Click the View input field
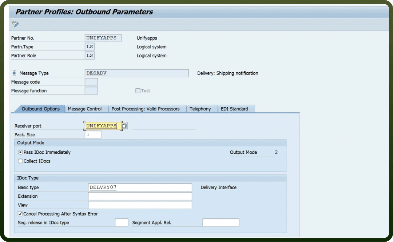 click(x=140, y=205)
